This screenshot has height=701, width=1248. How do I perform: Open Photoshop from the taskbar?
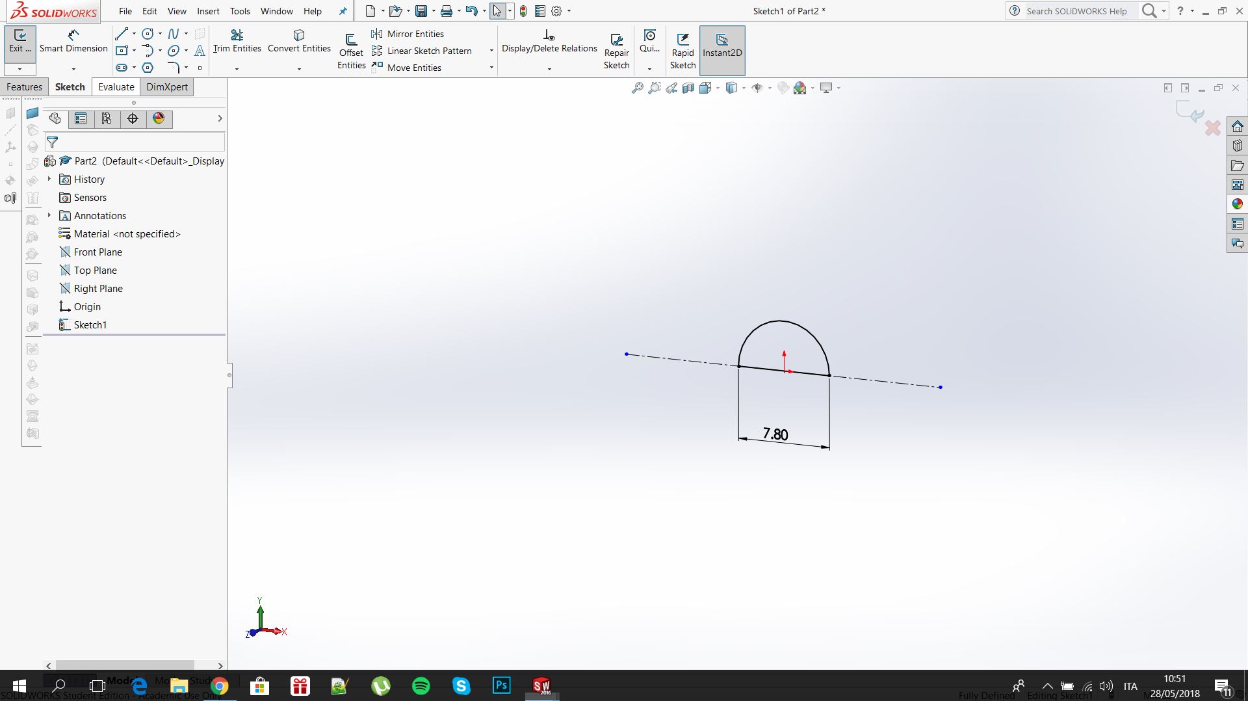(x=501, y=685)
